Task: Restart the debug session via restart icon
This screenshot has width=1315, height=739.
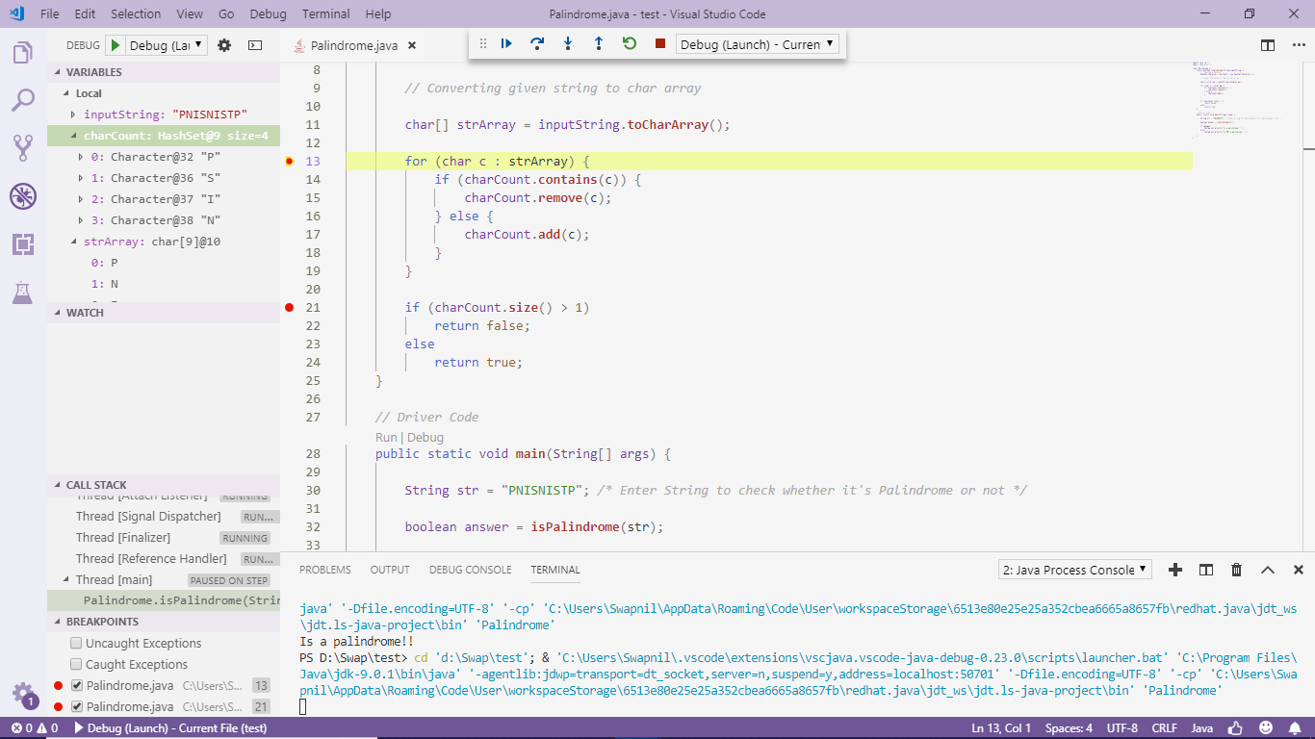Action: [629, 43]
